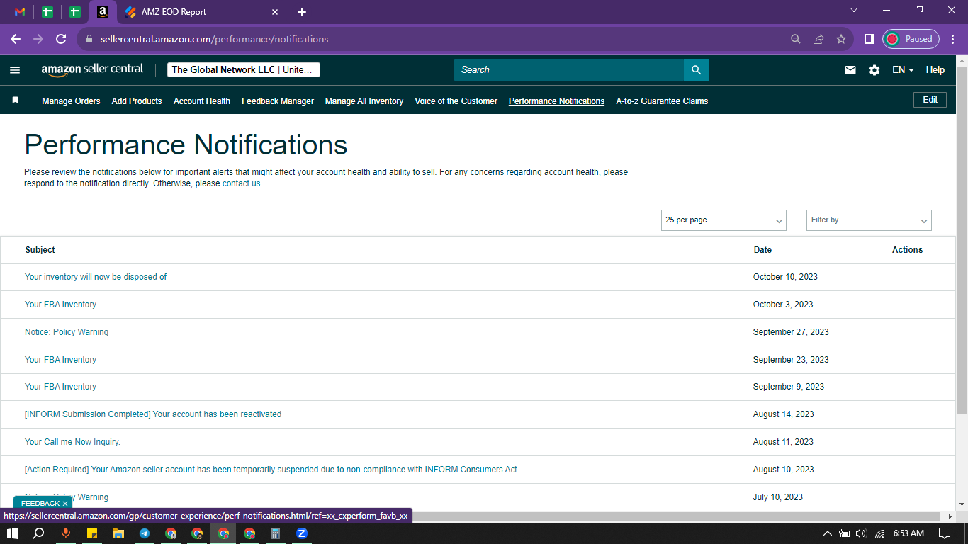Open 'Your FBA Inventory' from September 23, 2023

(60, 360)
